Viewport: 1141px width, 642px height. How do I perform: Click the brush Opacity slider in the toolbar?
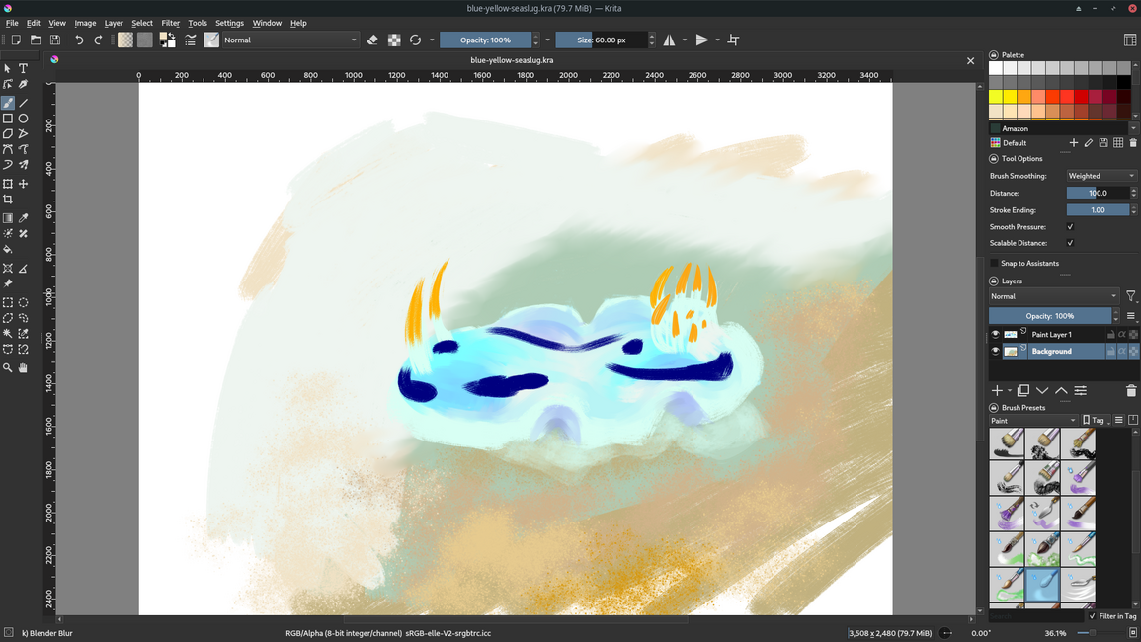click(x=485, y=40)
